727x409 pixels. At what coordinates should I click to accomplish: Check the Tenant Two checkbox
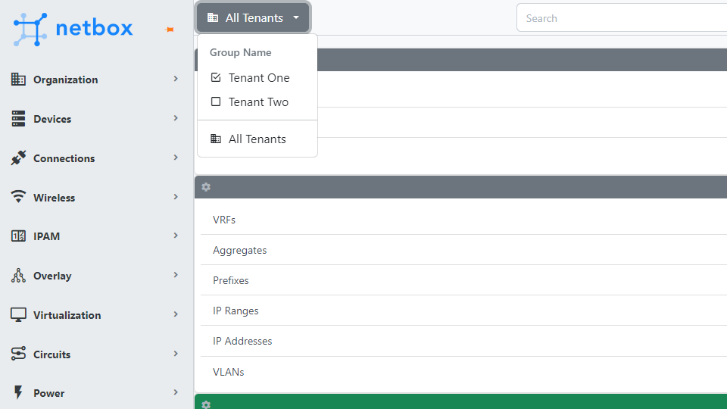coord(216,101)
